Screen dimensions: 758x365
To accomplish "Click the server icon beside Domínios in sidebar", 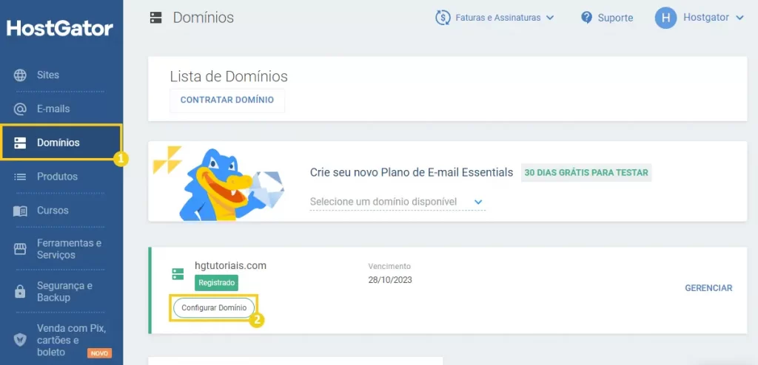I will (20, 143).
